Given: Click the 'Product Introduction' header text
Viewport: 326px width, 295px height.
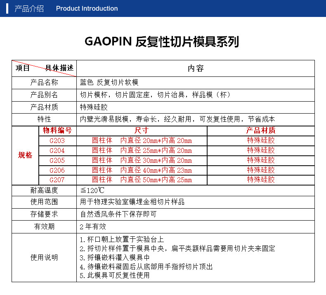Looking at the screenshot, I should 87,9.
